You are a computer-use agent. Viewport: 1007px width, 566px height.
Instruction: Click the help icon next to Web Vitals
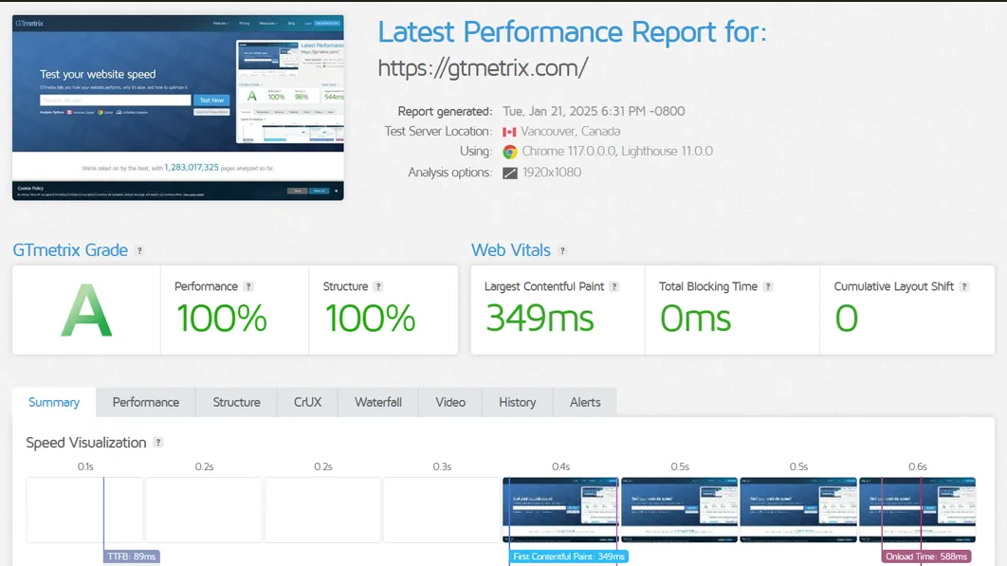(x=562, y=251)
